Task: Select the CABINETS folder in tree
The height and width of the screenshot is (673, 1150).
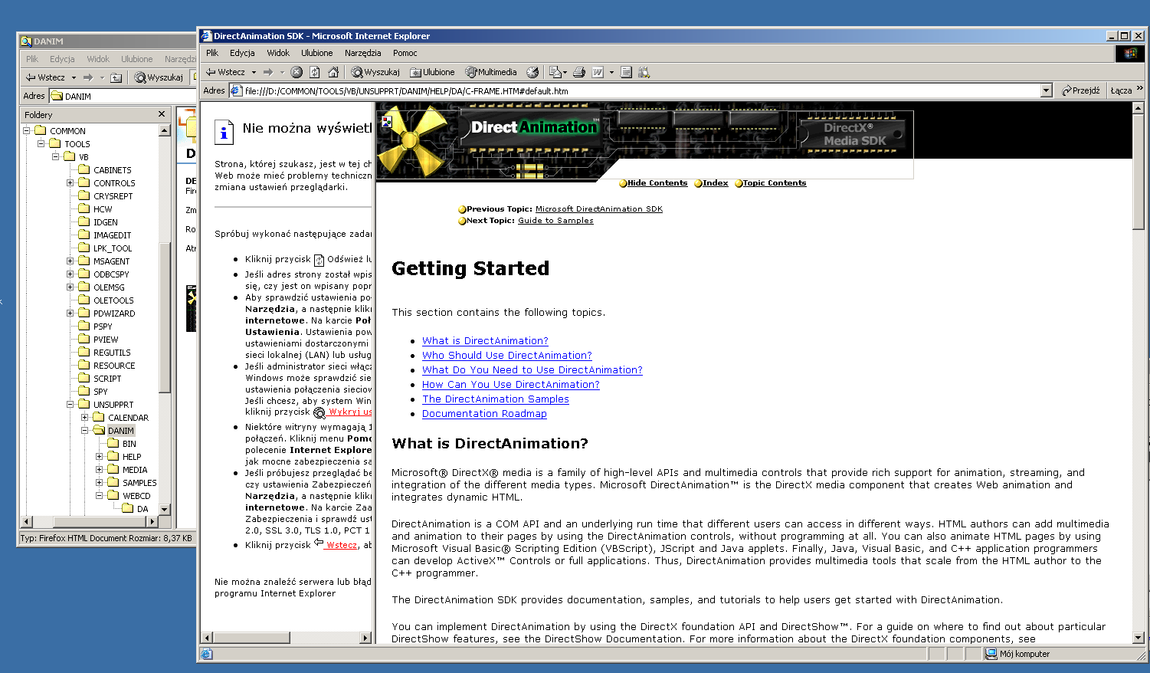Action: pos(112,170)
